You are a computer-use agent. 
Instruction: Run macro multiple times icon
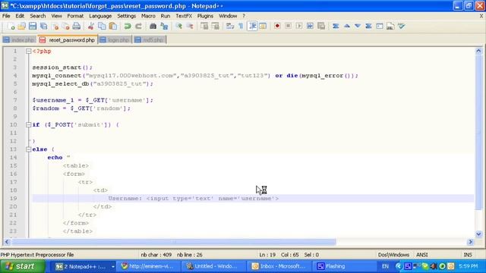(x=310, y=27)
